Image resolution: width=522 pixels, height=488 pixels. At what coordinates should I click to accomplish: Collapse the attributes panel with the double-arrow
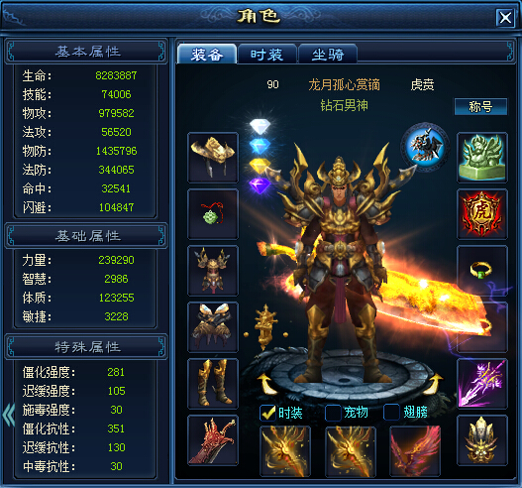pos(8,415)
